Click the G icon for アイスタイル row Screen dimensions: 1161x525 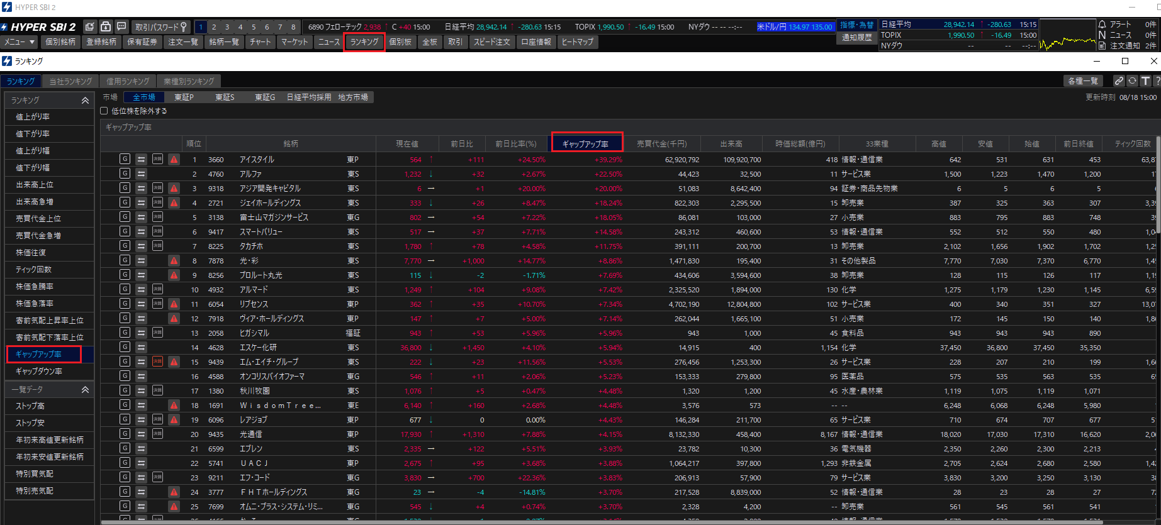tap(125, 159)
